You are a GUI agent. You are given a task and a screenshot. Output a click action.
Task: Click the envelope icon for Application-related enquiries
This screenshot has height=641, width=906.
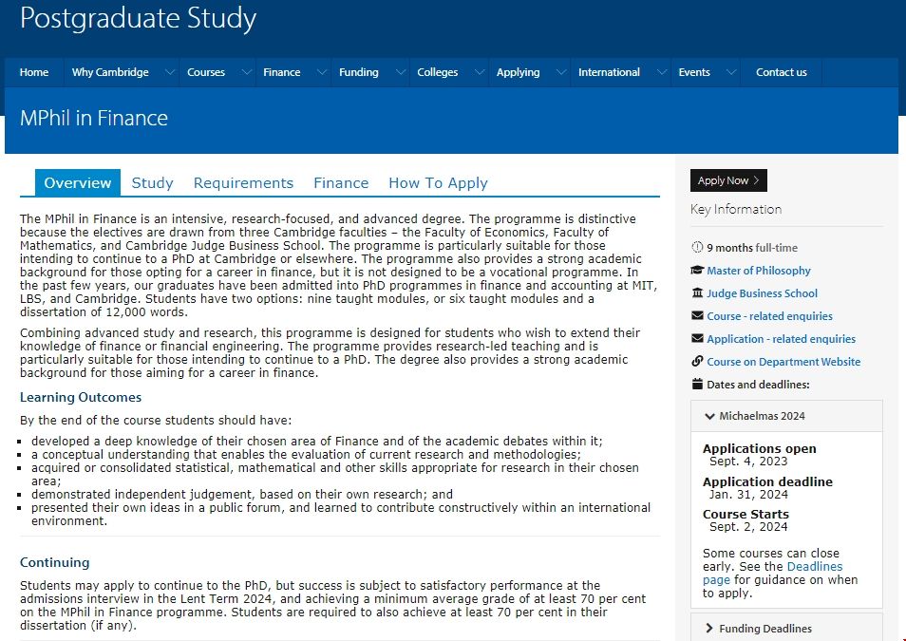pyautogui.click(x=698, y=339)
